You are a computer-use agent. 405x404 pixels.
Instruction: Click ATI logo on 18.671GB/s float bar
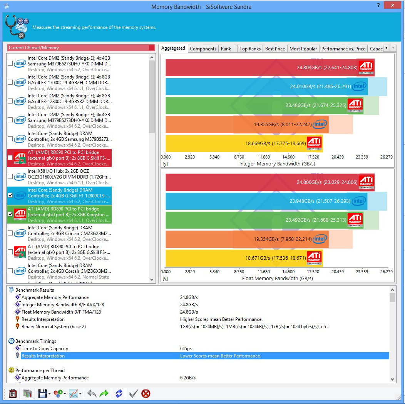[314, 258]
